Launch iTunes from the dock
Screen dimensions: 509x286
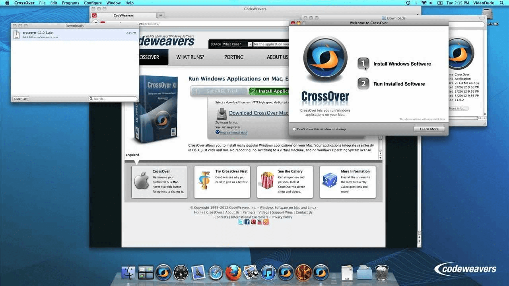click(x=268, y=273)
